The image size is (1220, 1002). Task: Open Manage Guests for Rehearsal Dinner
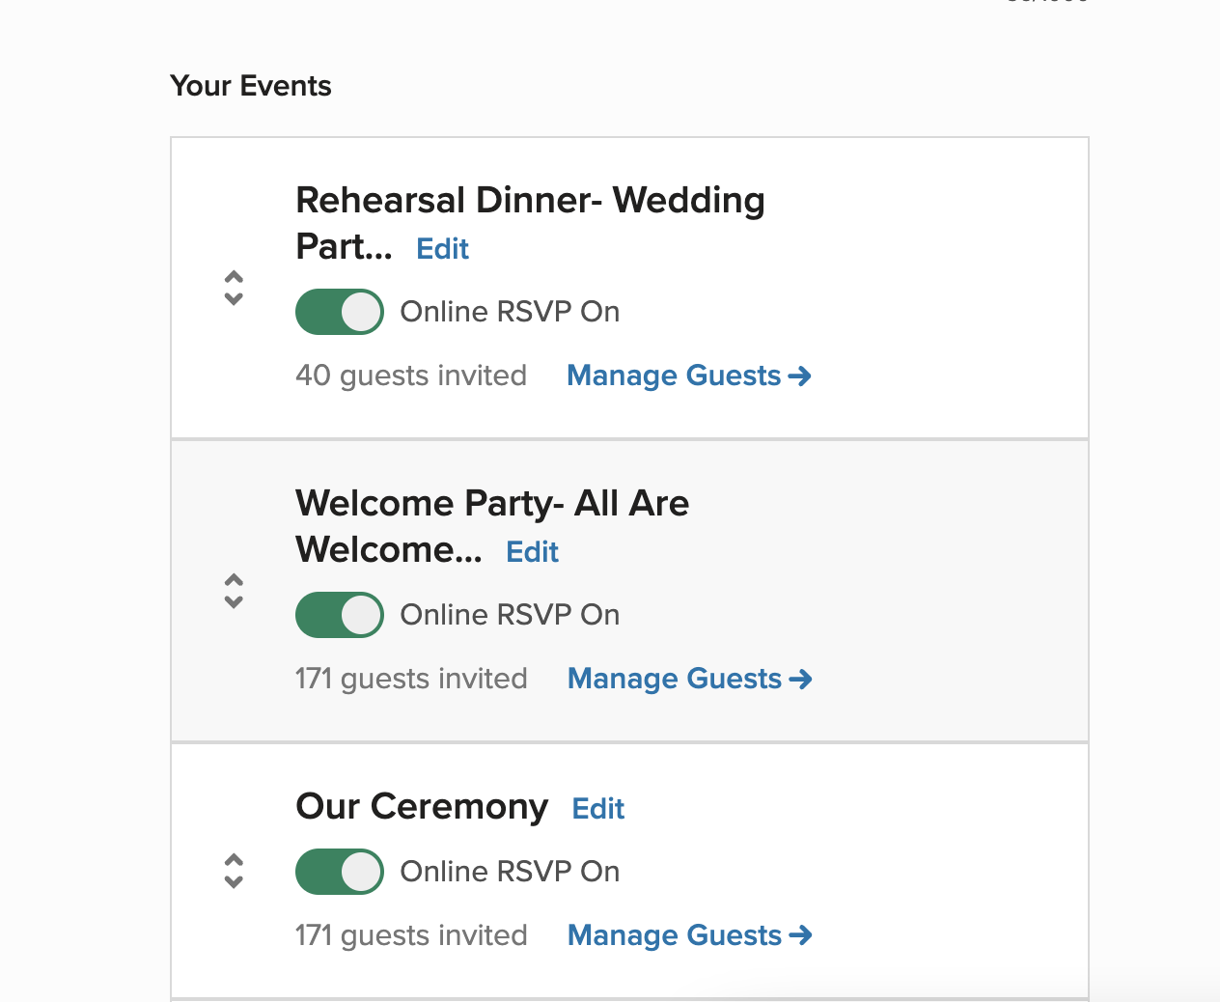pos(674,376)
